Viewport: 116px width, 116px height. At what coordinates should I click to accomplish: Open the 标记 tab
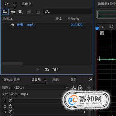pyautogui.click(x=56, y=80)
